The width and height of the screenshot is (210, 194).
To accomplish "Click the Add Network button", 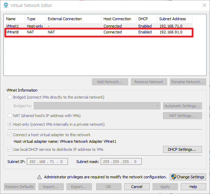I will [x=110, y=82].
